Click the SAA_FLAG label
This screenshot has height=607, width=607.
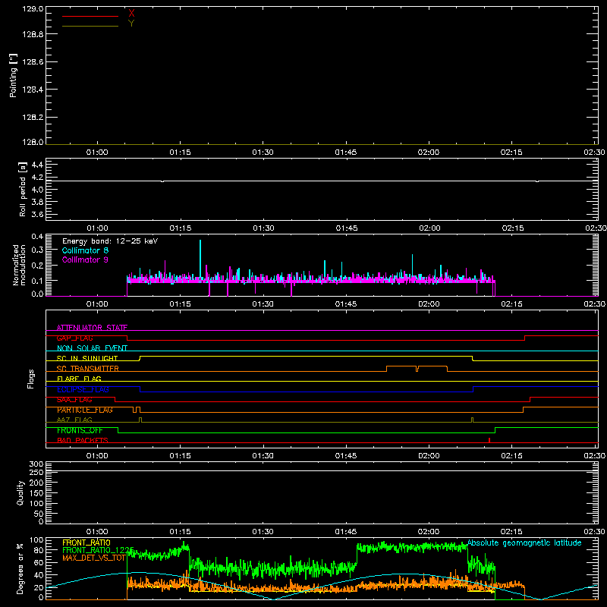point(74,400)
